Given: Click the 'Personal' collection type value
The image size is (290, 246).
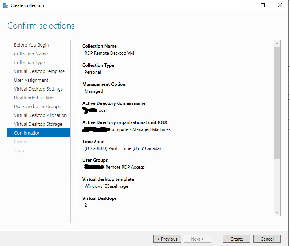Looking at the screenshot, I should (93, 72).
